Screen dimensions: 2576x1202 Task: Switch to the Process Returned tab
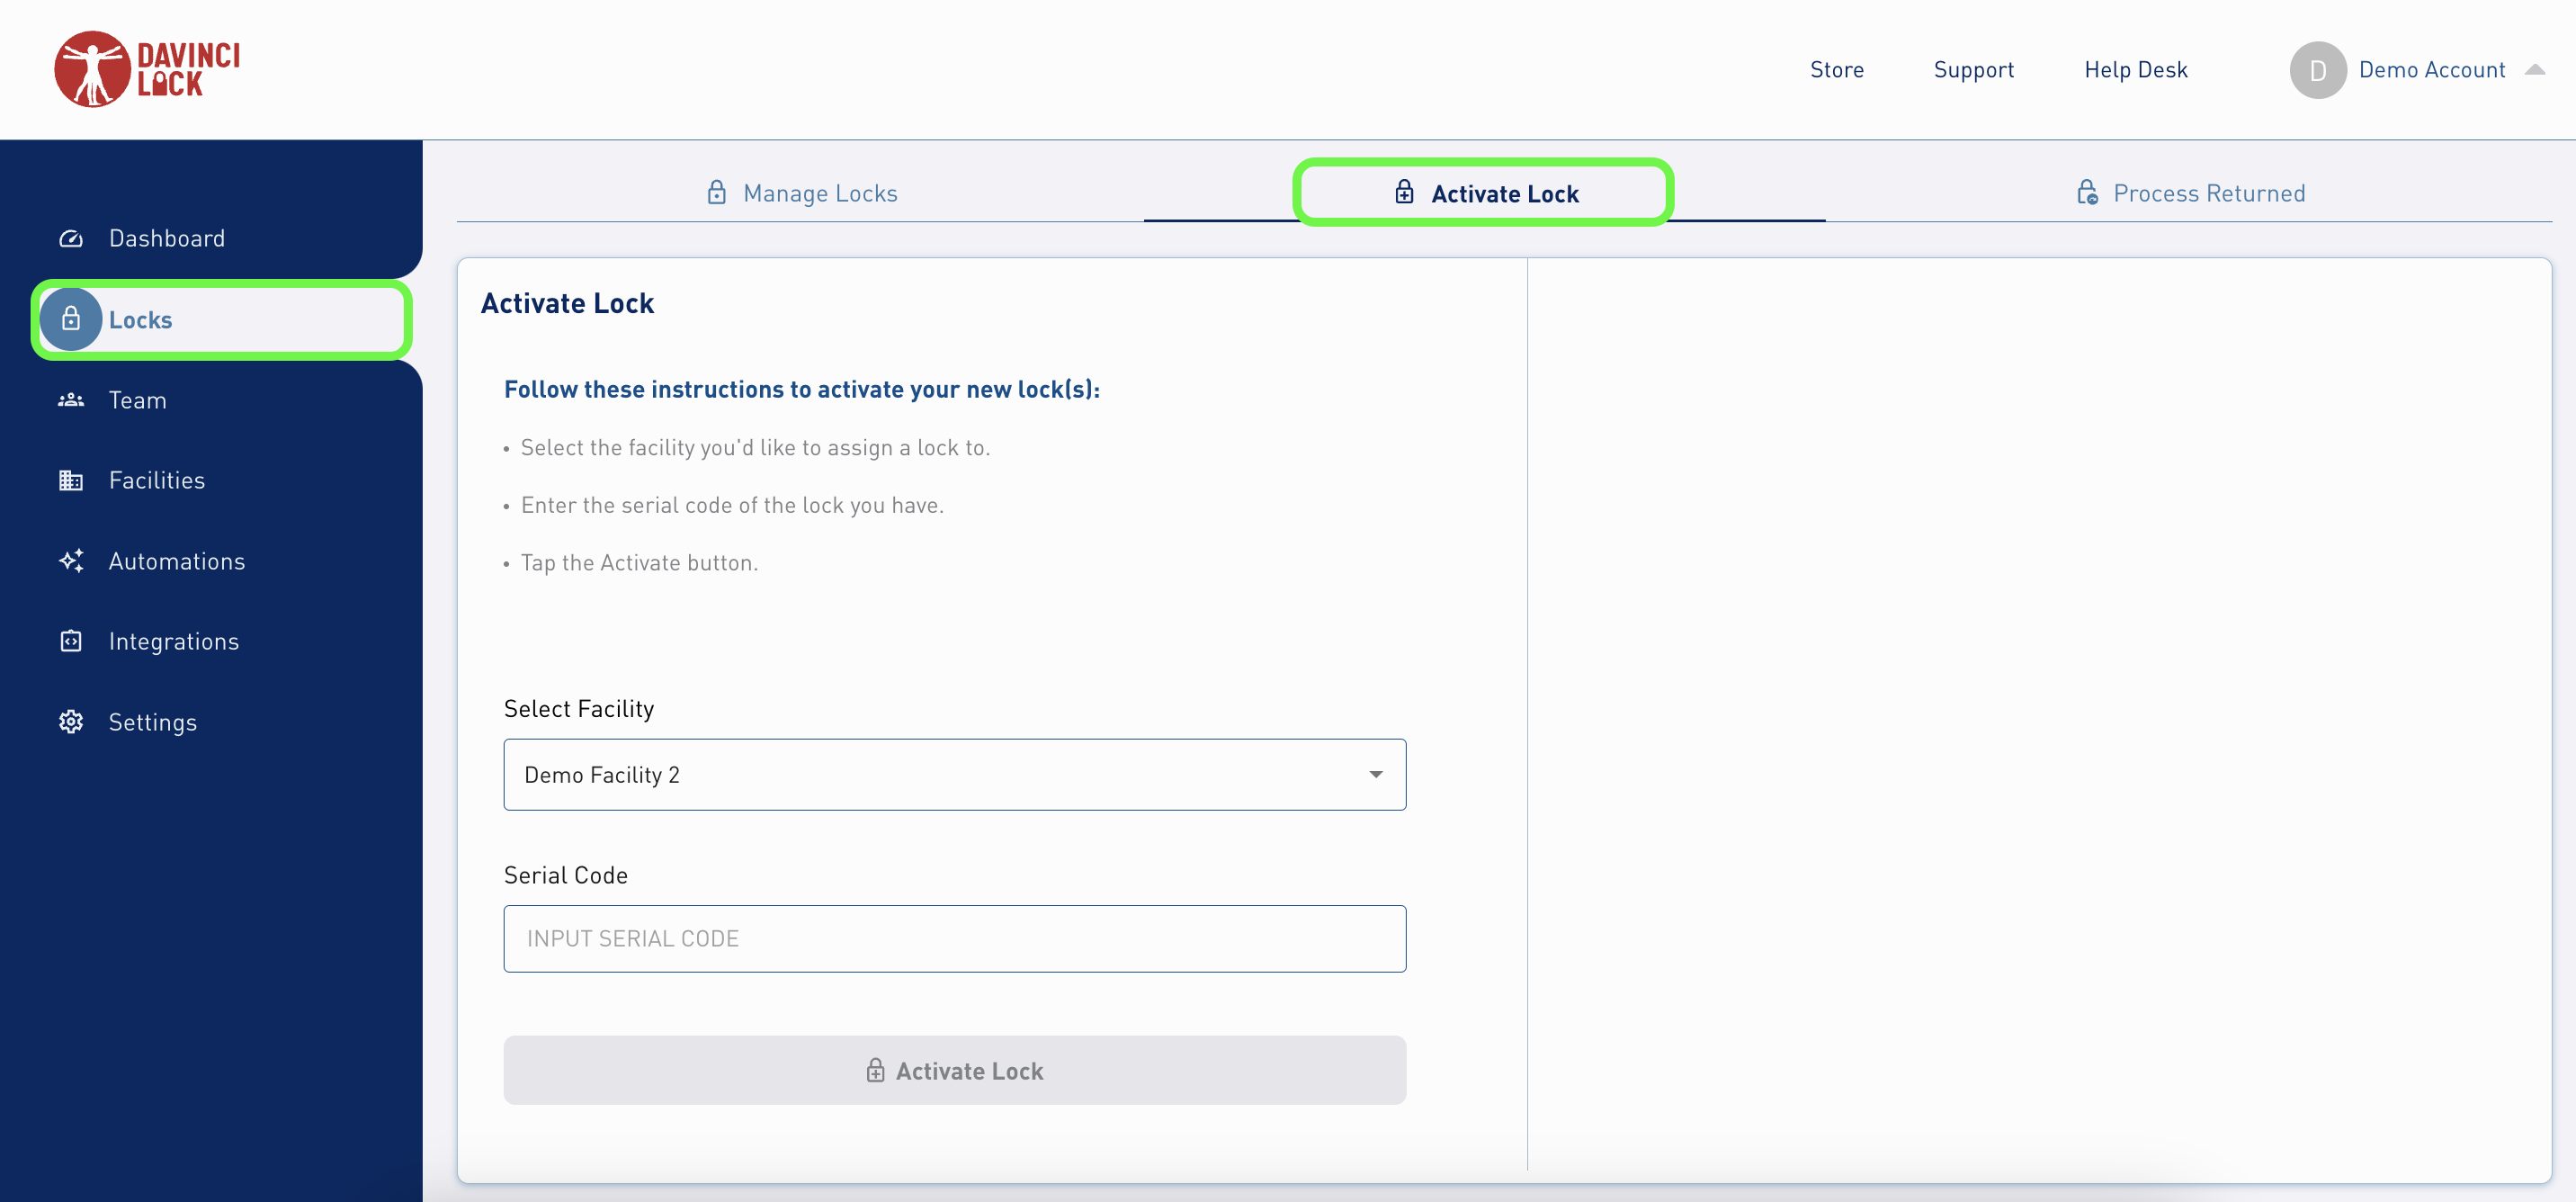[x=2190, y=193]
